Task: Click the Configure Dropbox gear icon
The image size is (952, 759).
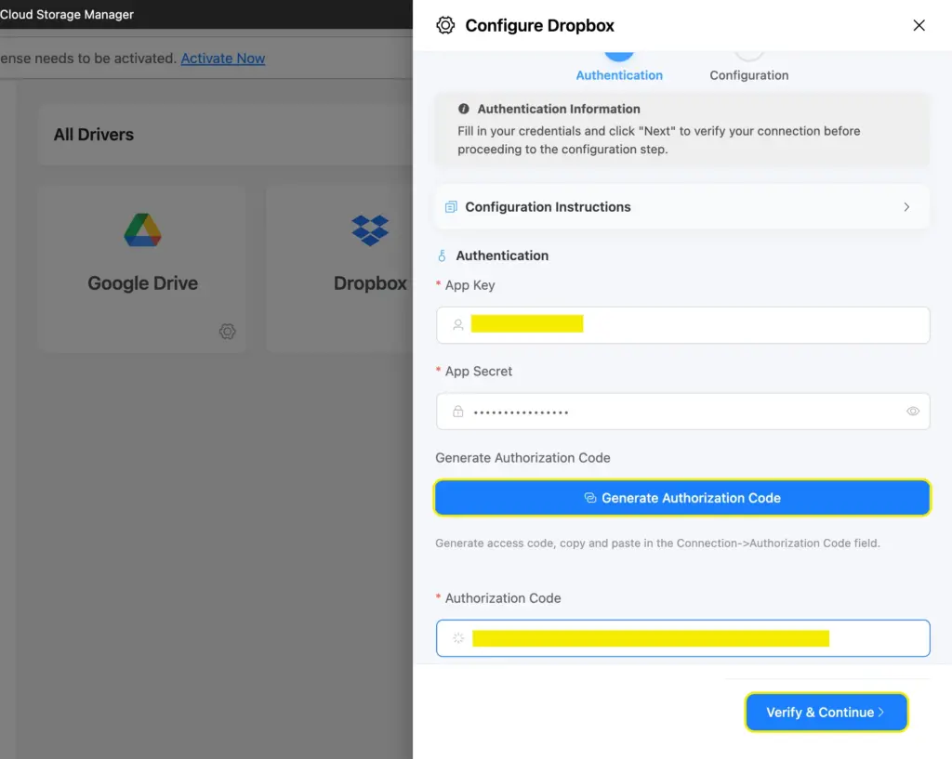Action: 445,25
